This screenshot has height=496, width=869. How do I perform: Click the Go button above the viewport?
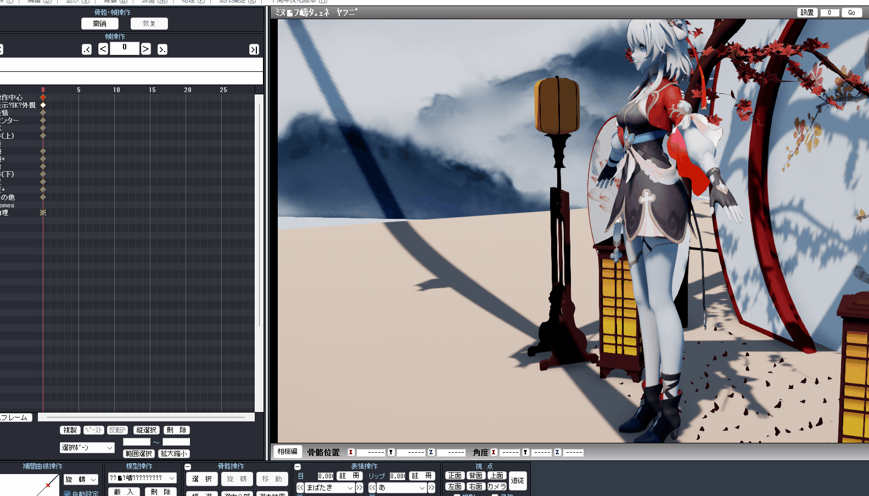coord(851,13)
